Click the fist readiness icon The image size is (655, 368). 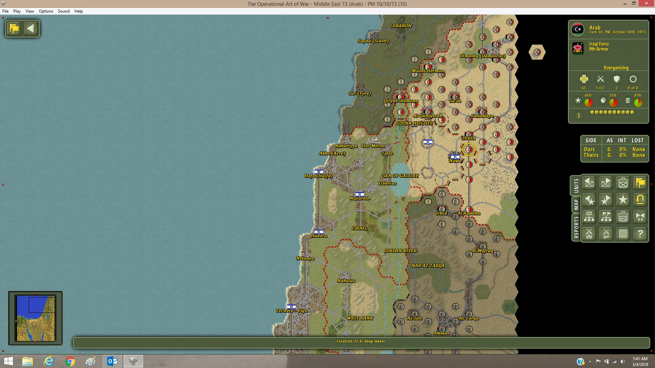(x=603, y=100)
